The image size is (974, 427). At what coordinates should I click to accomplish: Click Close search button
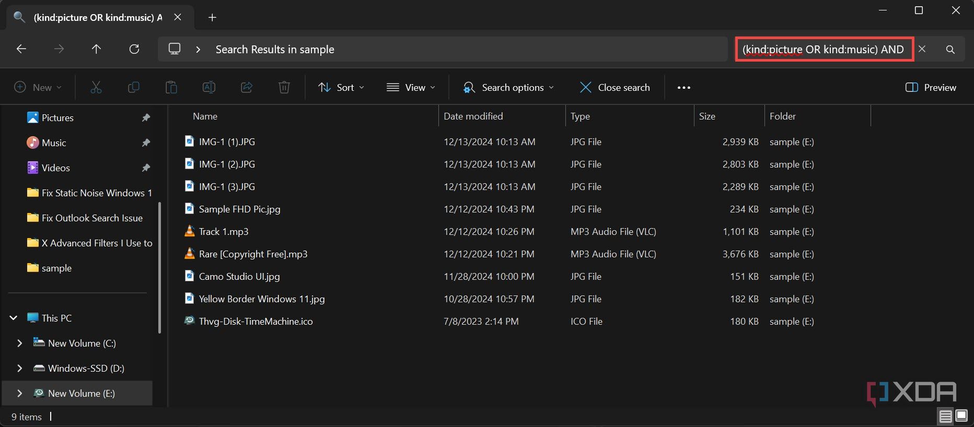point(615,87)
